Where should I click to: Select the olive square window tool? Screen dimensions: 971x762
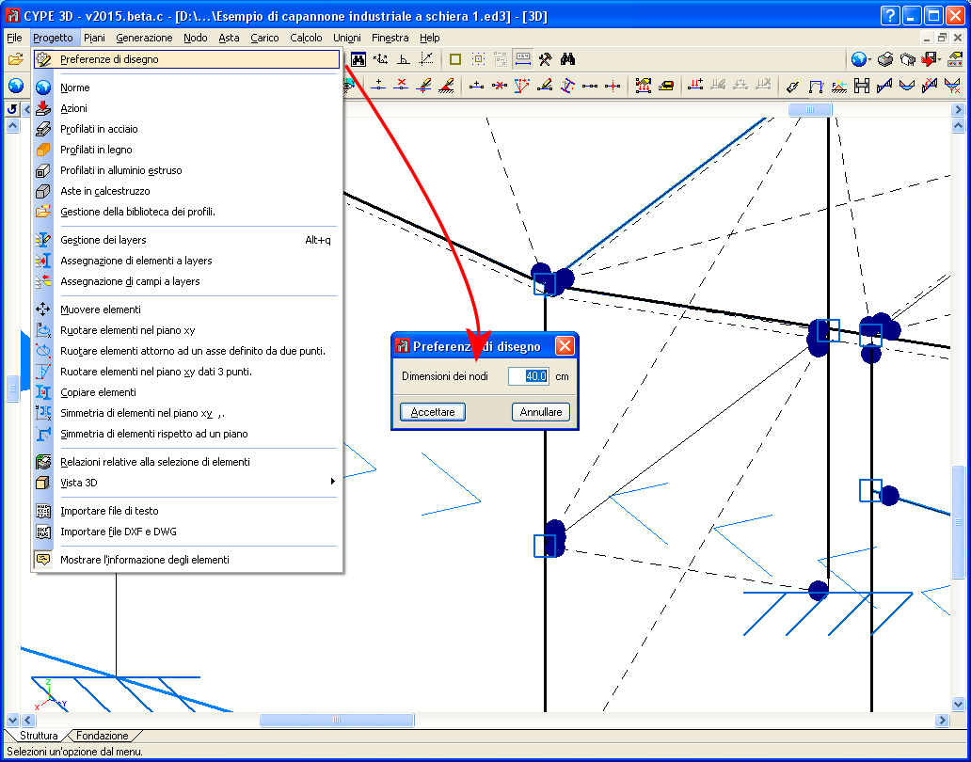point(455,59)
